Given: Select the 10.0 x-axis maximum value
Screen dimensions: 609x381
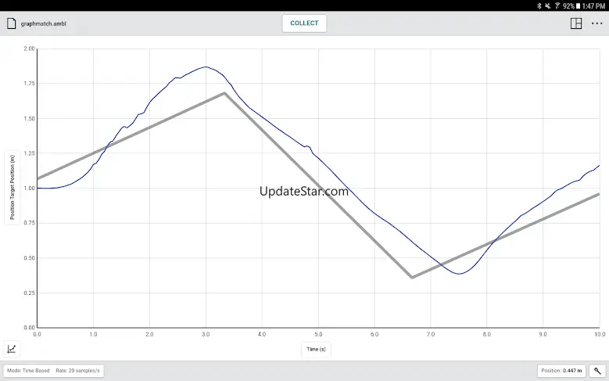Looking at the screenshot, I should click(x=600, y=334).
